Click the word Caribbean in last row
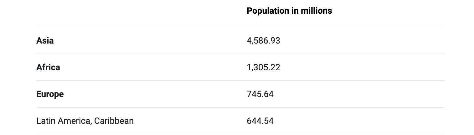 pos(114,121)
